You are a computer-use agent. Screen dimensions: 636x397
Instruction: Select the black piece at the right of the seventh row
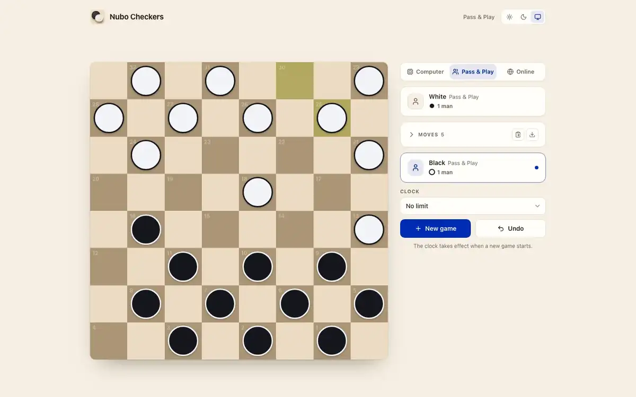click(369, 304)
